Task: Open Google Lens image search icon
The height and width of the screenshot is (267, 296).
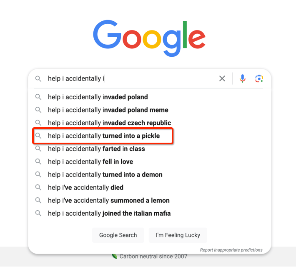Action: click(259, 78)
